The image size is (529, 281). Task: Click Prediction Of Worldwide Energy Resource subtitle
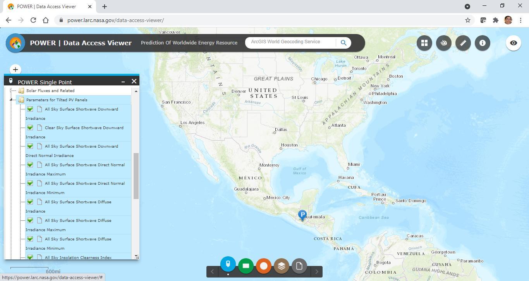point(189,43)
